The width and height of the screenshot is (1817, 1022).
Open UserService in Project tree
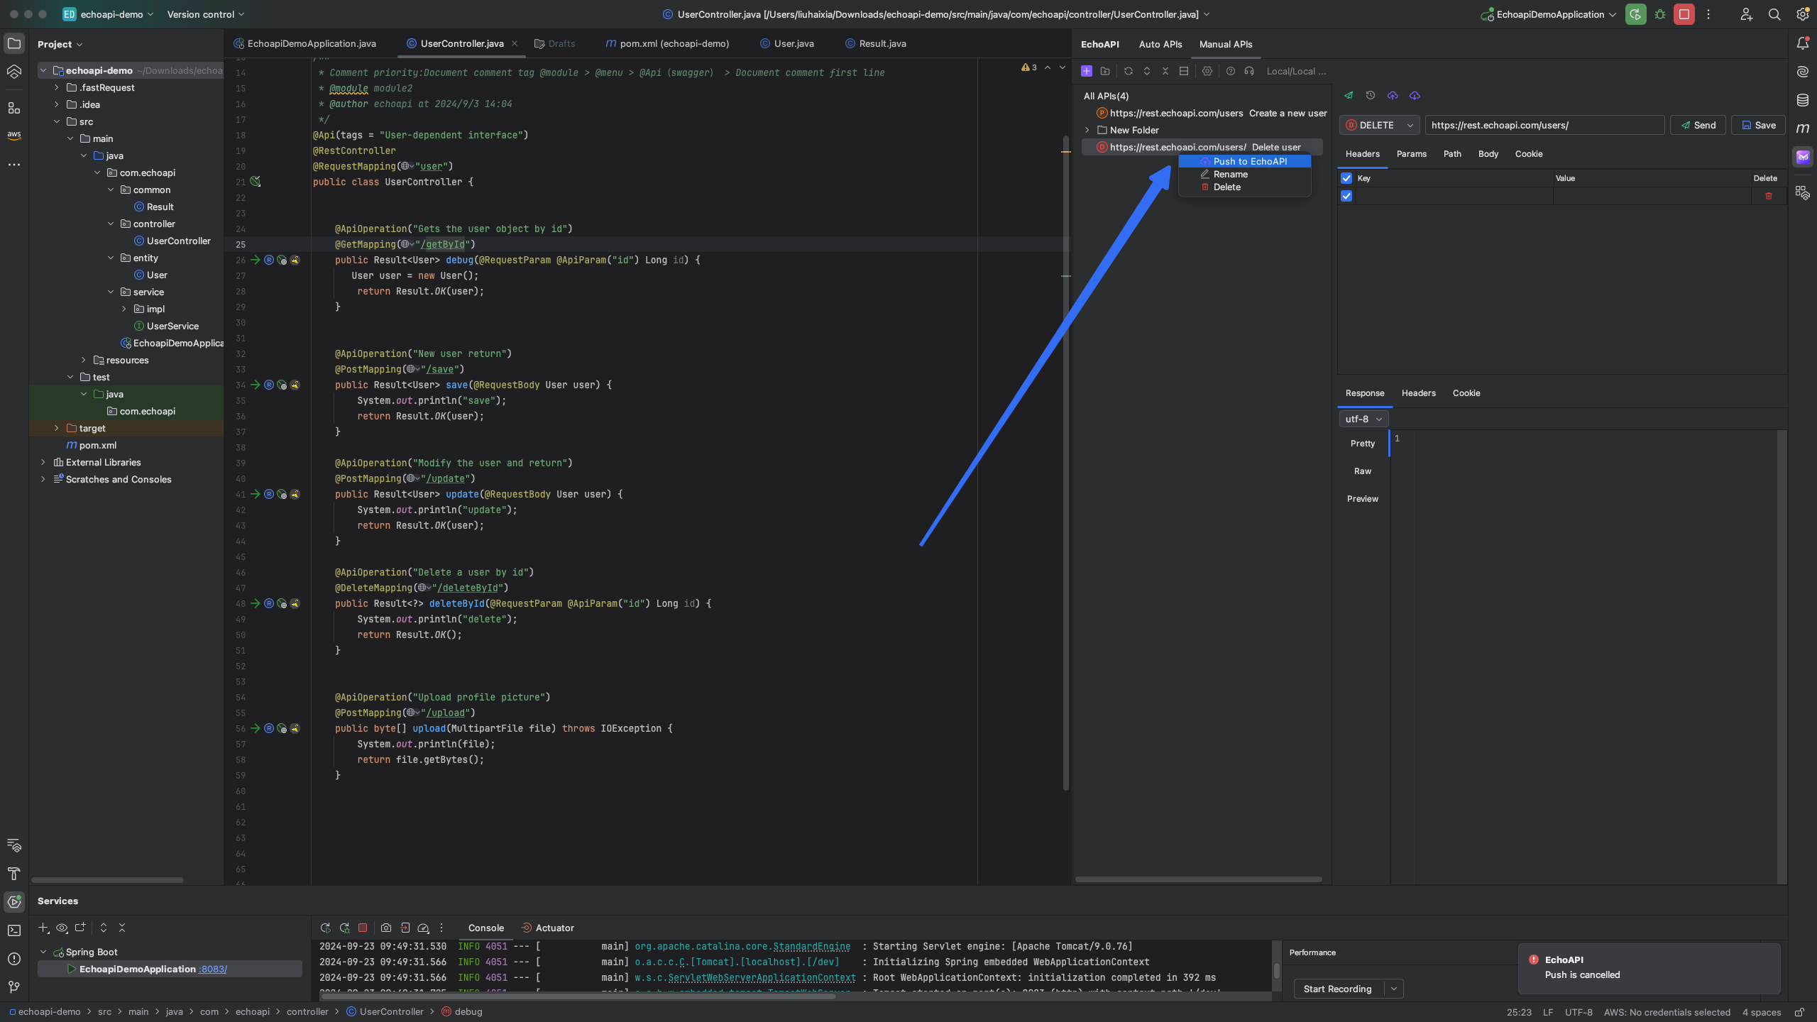tap(172, 326)
